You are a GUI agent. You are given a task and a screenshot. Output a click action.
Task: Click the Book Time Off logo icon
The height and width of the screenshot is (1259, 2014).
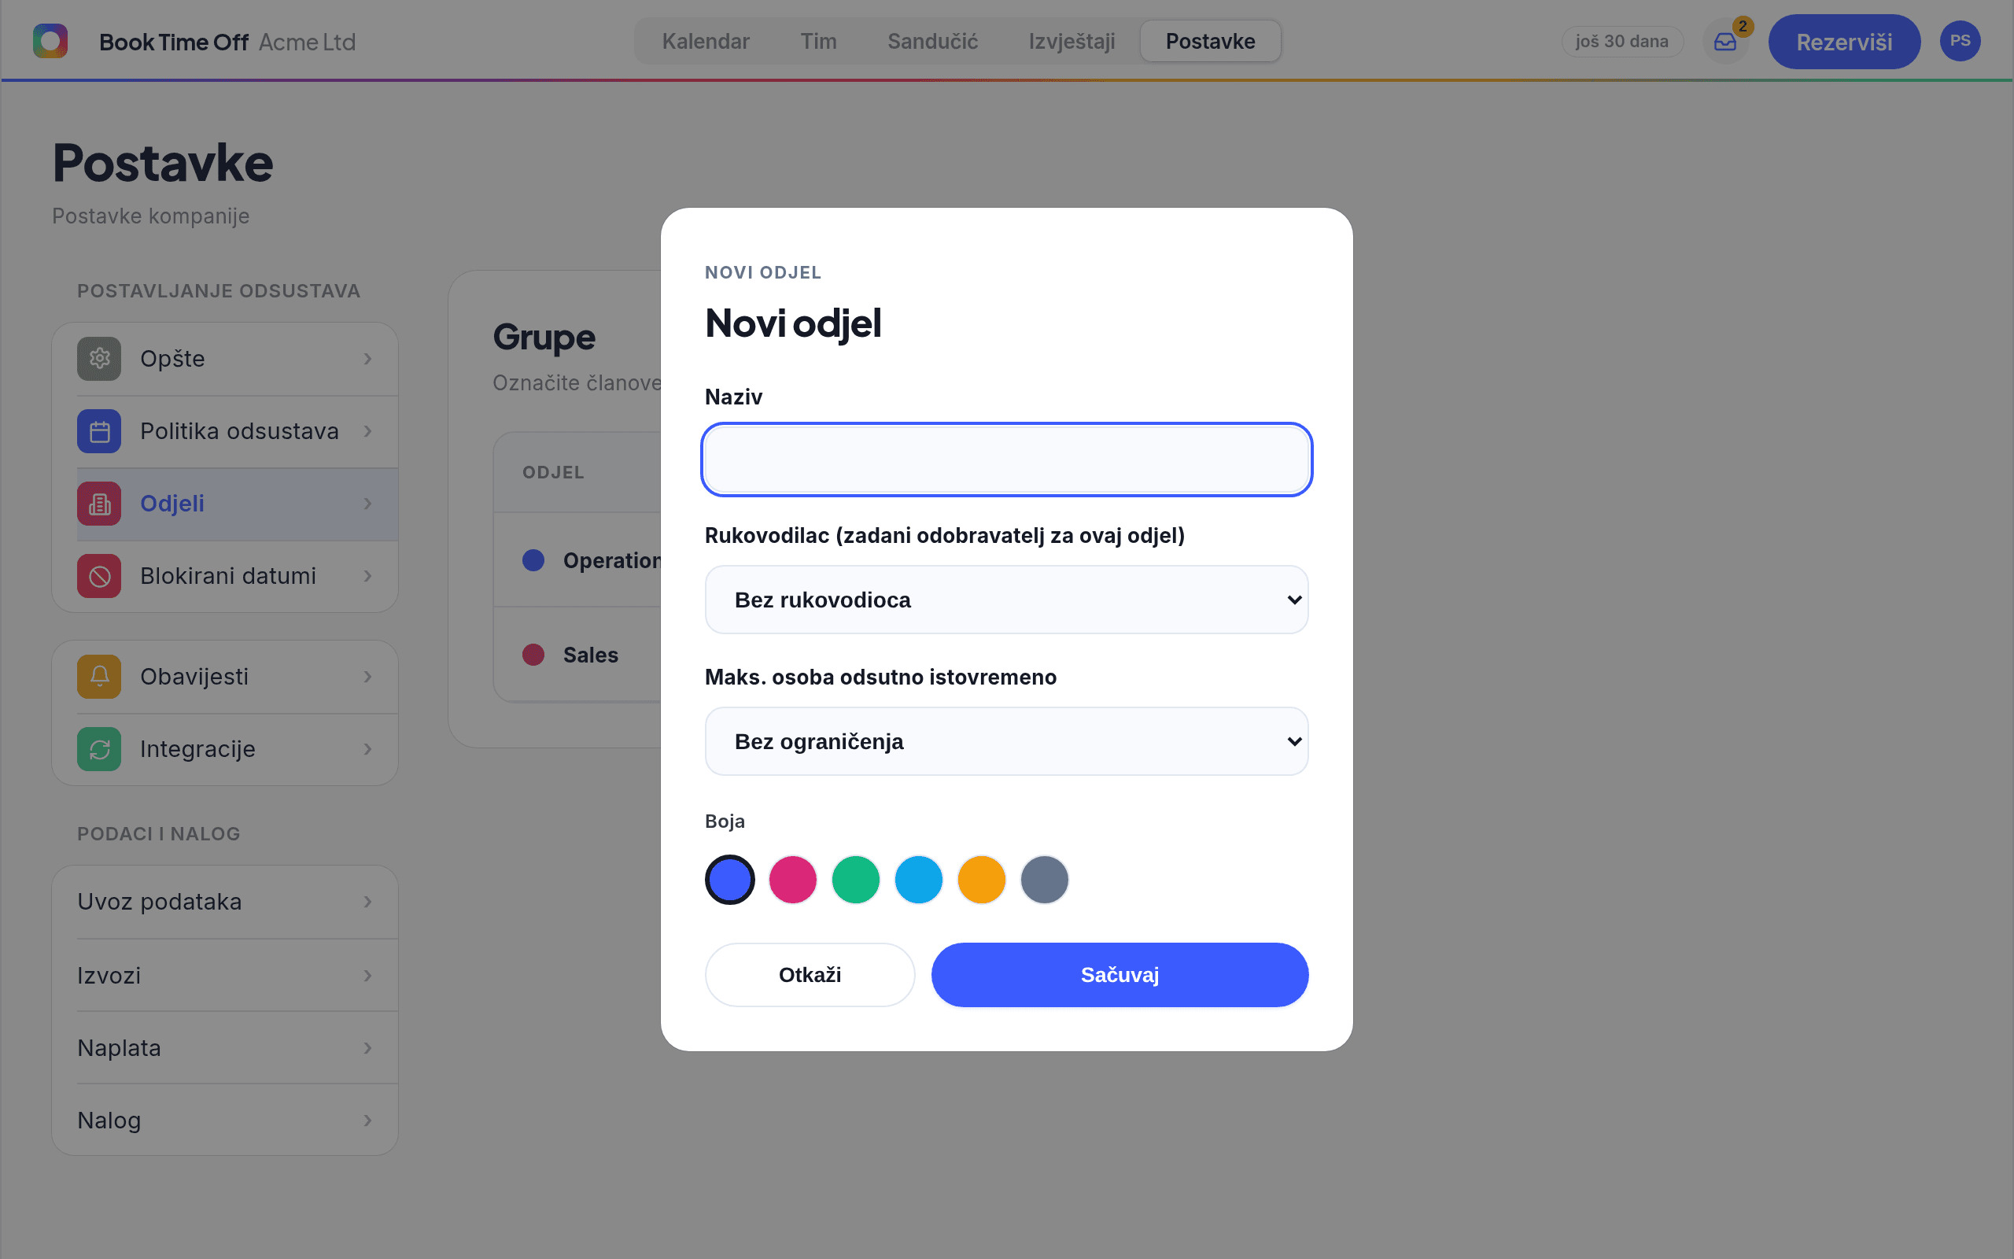coord(50,41)
